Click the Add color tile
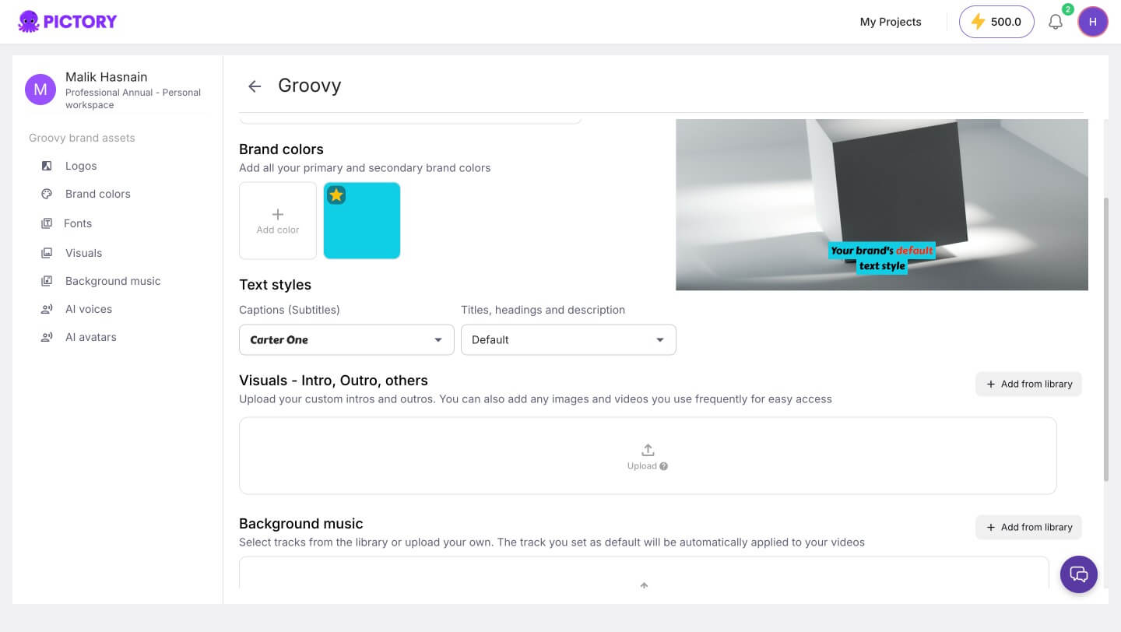The image size is (1121, 632). (278, 220)
